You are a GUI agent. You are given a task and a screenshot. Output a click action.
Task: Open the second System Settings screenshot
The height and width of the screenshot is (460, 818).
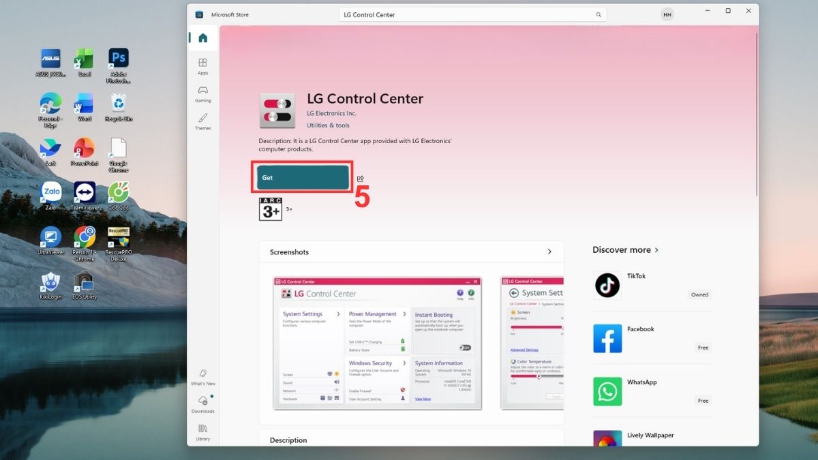pyautogui.click(x=532, y=343)
